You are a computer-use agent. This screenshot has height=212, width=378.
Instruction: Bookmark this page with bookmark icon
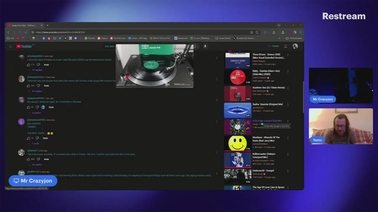click(x=257, y=32)
